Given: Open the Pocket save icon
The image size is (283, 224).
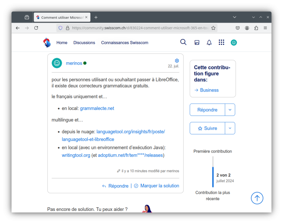Looking at the screenshot, I should click(237, 28).
